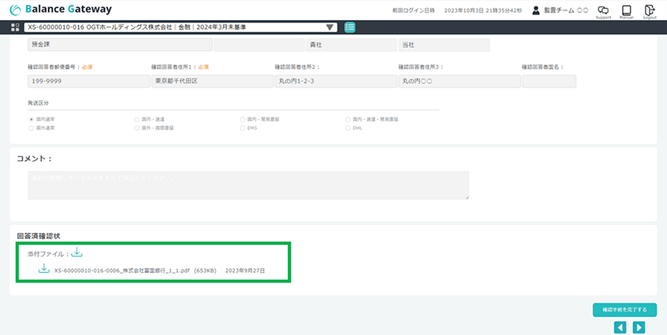
Task: Go to next page arrow
Action: [x=639, y=327]
